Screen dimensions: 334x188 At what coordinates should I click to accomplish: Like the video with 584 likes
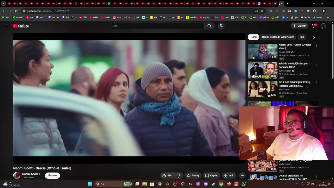coord(167,175)
